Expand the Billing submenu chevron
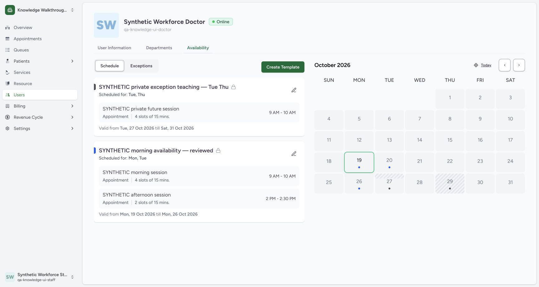539x287 pixels. [72, 106]
